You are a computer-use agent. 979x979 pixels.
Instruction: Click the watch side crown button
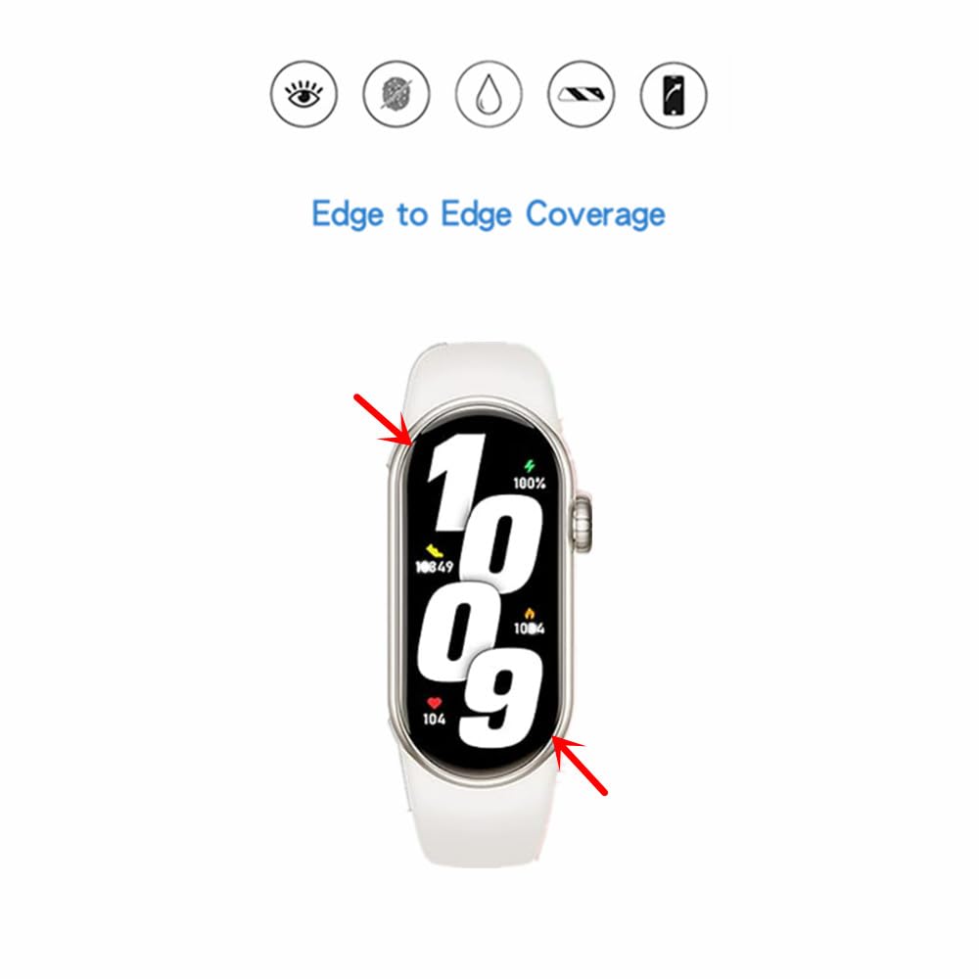click(x=582, y=523)
